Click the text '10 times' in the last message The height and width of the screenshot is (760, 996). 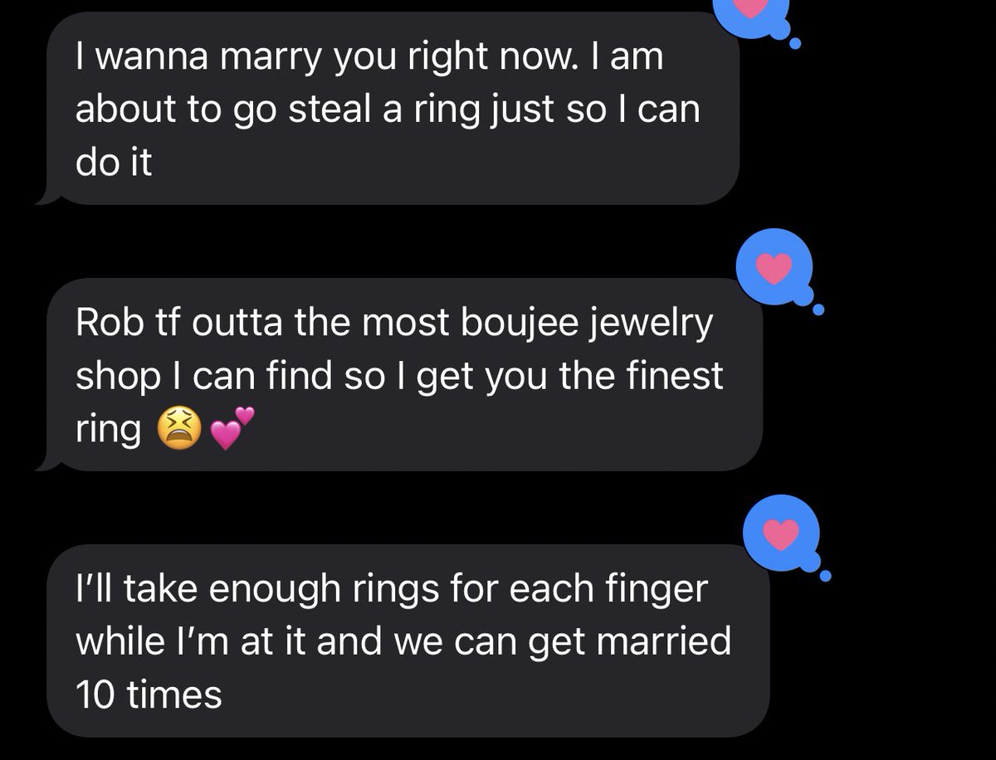click(149, 694)
